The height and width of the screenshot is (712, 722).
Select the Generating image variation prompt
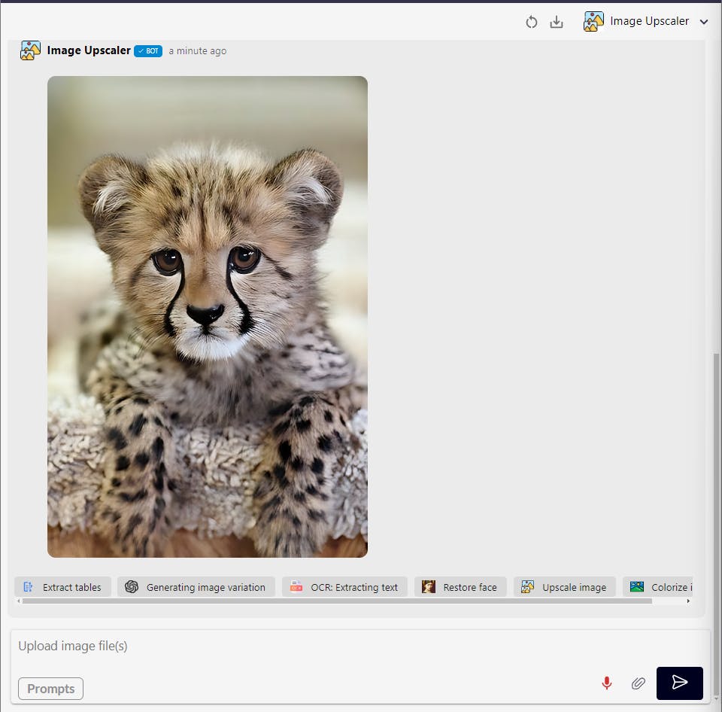click(196, 587)
